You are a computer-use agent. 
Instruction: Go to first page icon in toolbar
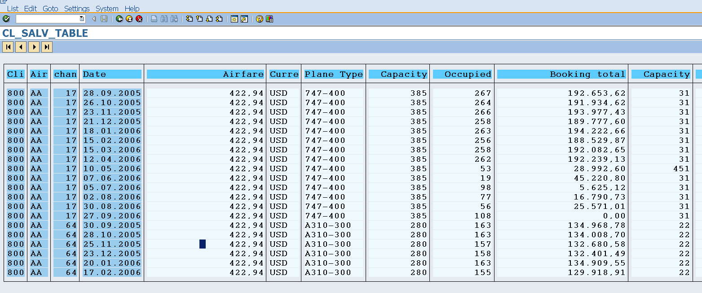189,19
